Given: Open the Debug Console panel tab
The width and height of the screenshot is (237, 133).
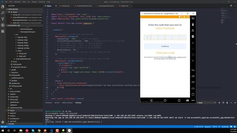Looking at the screenshot, I should pyautogui.click(x=67, y=103).
